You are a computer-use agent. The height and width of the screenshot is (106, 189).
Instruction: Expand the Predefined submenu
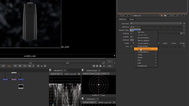(146, 66)
